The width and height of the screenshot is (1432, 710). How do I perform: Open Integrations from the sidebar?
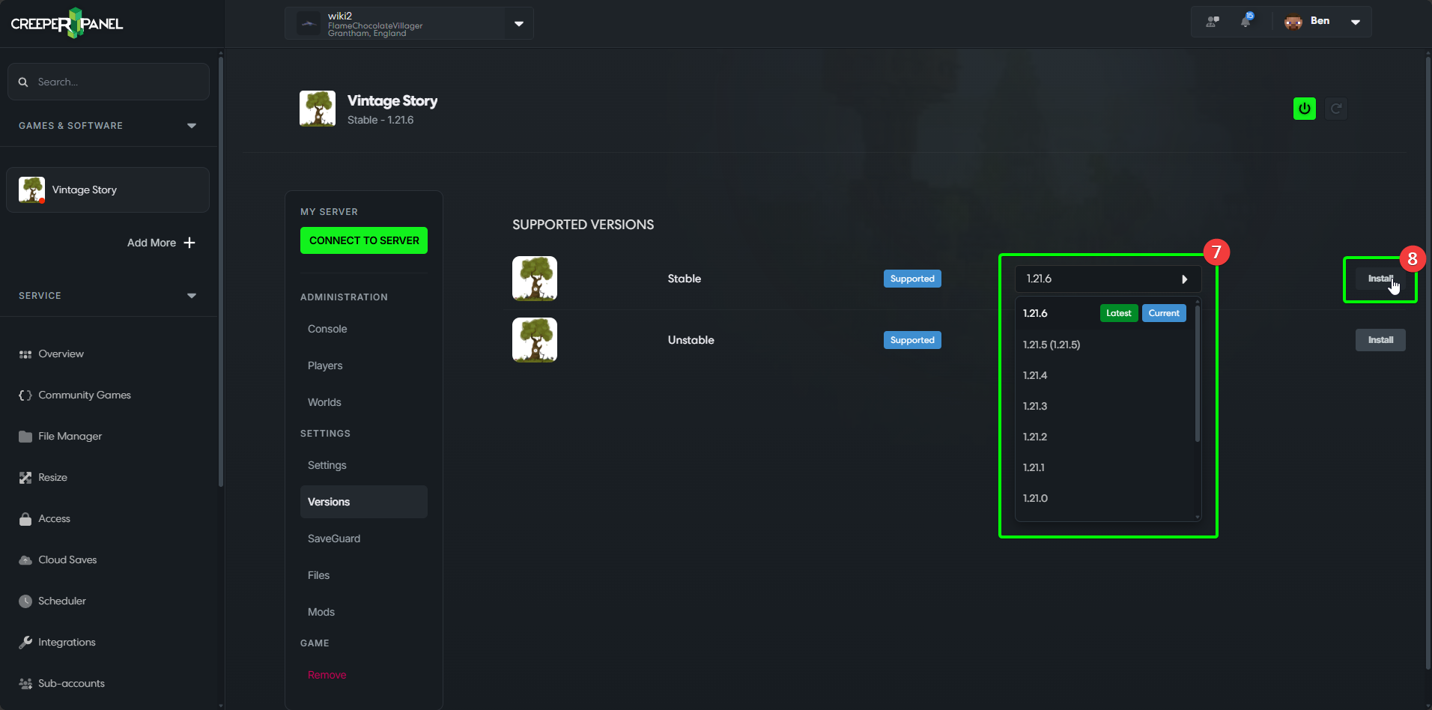(67, 642)
